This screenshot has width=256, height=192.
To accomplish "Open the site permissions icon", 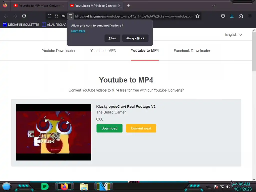I will pos(63,16).
